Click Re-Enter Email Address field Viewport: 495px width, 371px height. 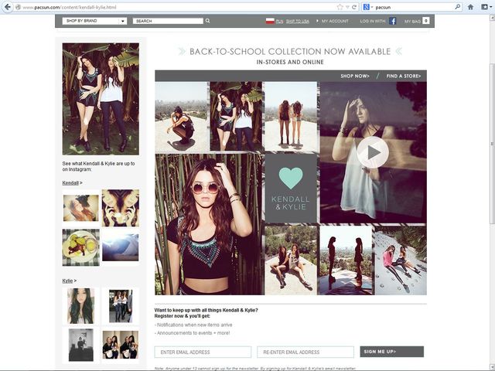(x=306, y=352)
